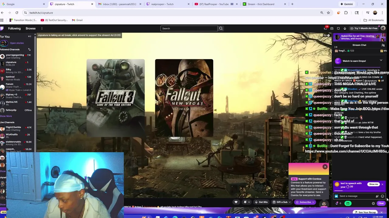
Task: Switch to the realprosperr Twitch tab
Action: (x=168, y=4)
